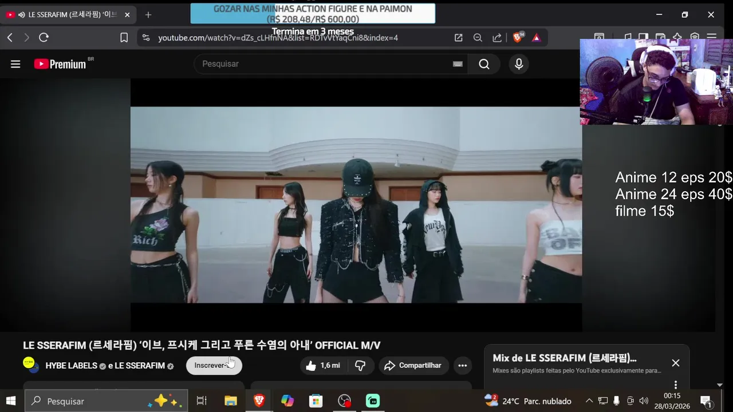This screenshot has width=733, height=412.
Task: Like the video with thumbs up
Action: pyautogui.click(x=323, y=366)
